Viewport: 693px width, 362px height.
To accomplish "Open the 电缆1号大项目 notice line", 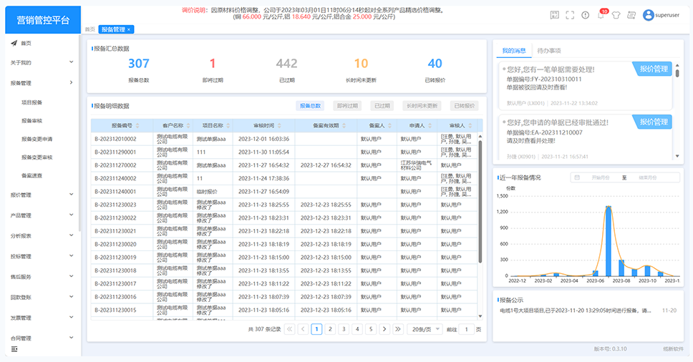I will point(576,310).
